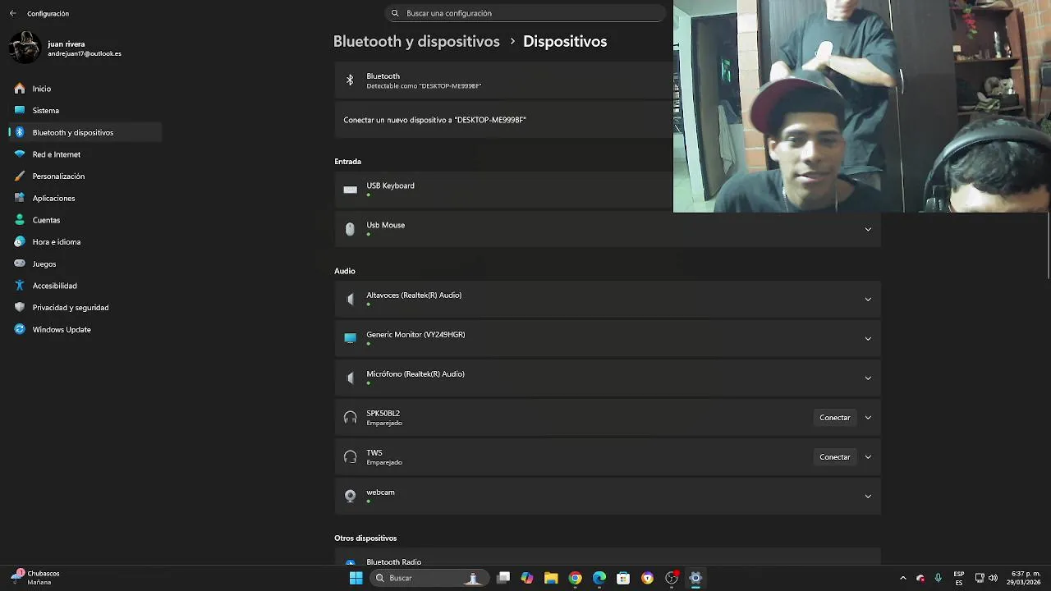Go to Inicio in settings sidebar
Screen dimensions: 1051x591
85,89
